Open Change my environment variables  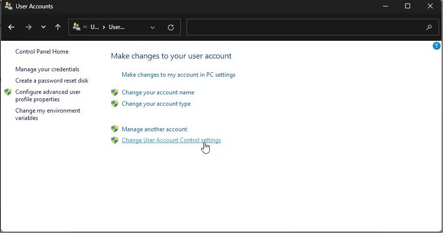click(47, 114)
